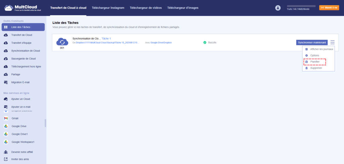Click the Synchroniser maintenant button
344x164 pixels.
[312, 42]
